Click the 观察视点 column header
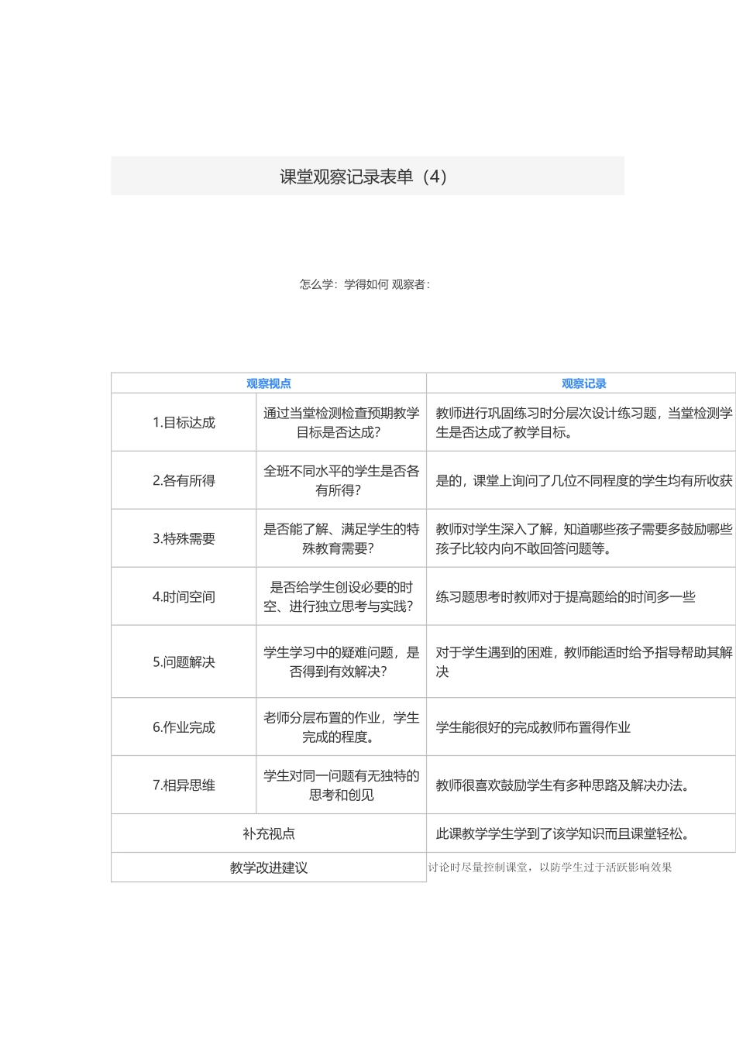 269,383
